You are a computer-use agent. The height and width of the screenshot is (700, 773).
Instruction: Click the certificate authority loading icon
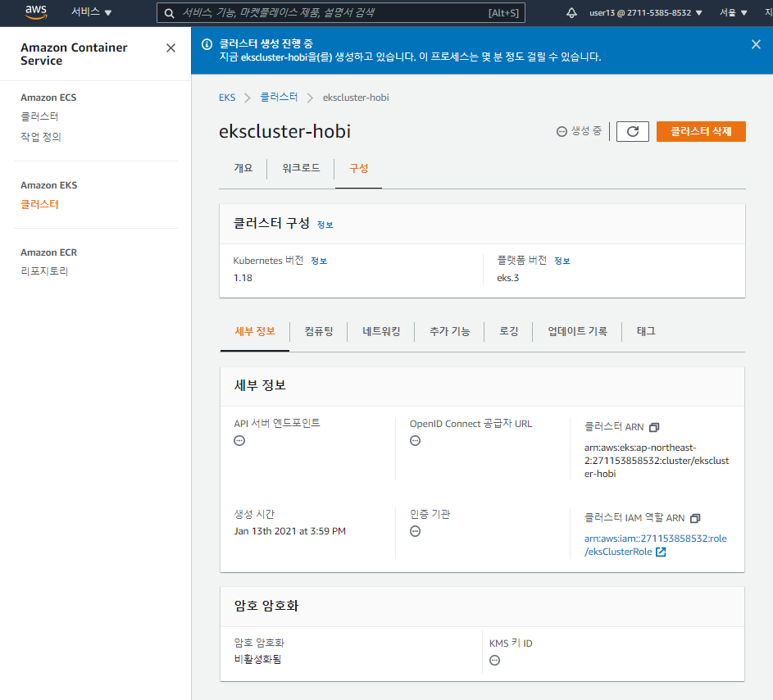pyautogui.click(x=415, y=531)
